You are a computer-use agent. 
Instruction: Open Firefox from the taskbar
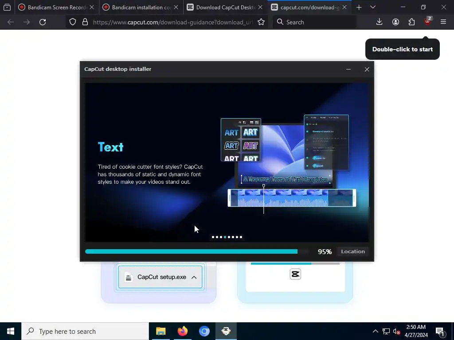click(182, 331)
